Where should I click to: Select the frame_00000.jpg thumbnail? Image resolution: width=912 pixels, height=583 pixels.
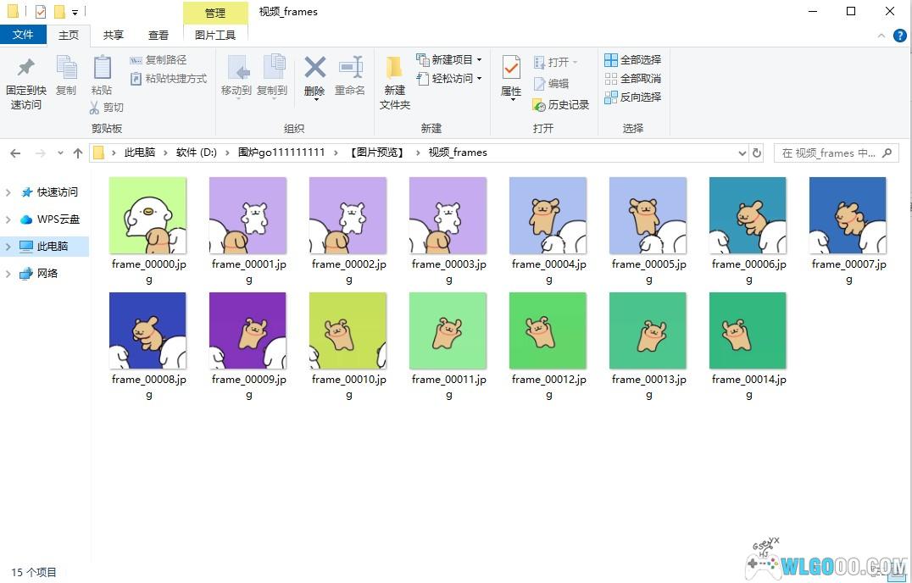click(x=148, y=215)
